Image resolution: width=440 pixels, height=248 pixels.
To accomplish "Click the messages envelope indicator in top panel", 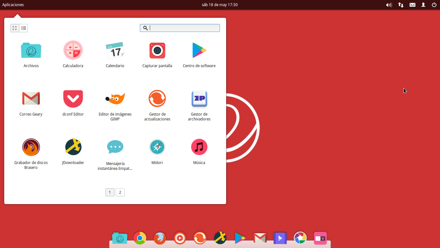I will click(412, 5).
